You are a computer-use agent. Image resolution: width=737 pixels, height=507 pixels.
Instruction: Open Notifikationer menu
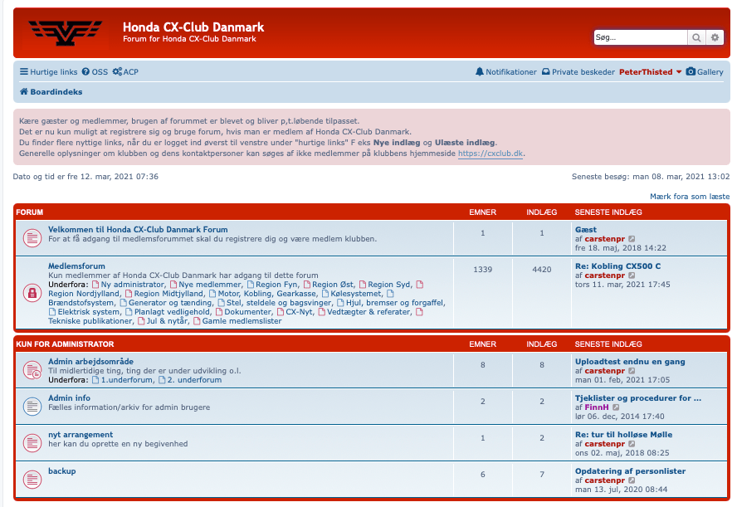coord(505,72)
